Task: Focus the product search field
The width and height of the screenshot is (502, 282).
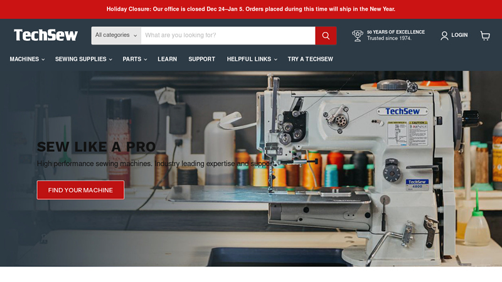Action: coord(228,36)
